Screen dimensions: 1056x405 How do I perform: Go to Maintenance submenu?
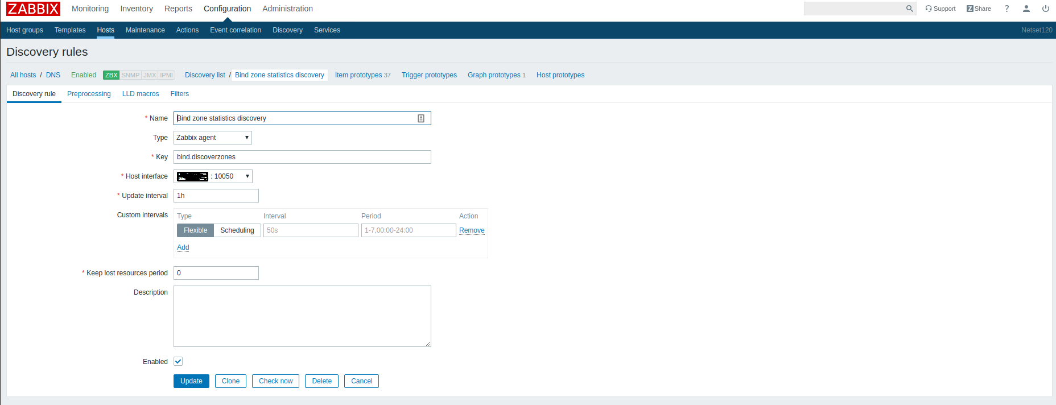[x=145, y=30]
